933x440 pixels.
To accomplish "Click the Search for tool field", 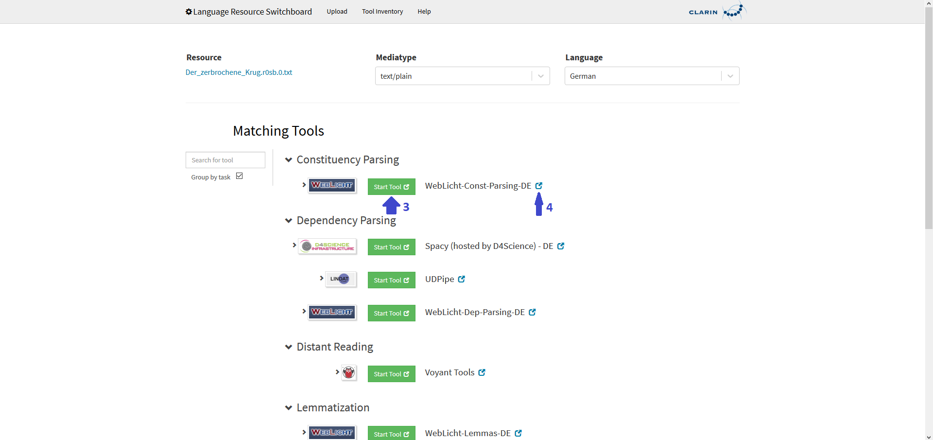I will pyautogui.click(x=225, y=160).
